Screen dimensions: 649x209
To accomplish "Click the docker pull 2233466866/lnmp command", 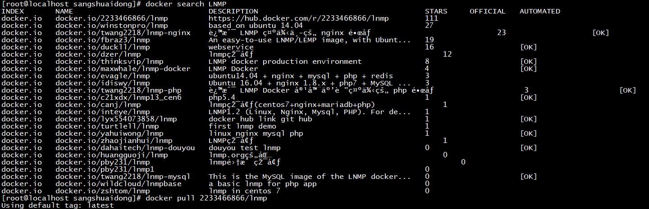I will click(x=206, y=198).
